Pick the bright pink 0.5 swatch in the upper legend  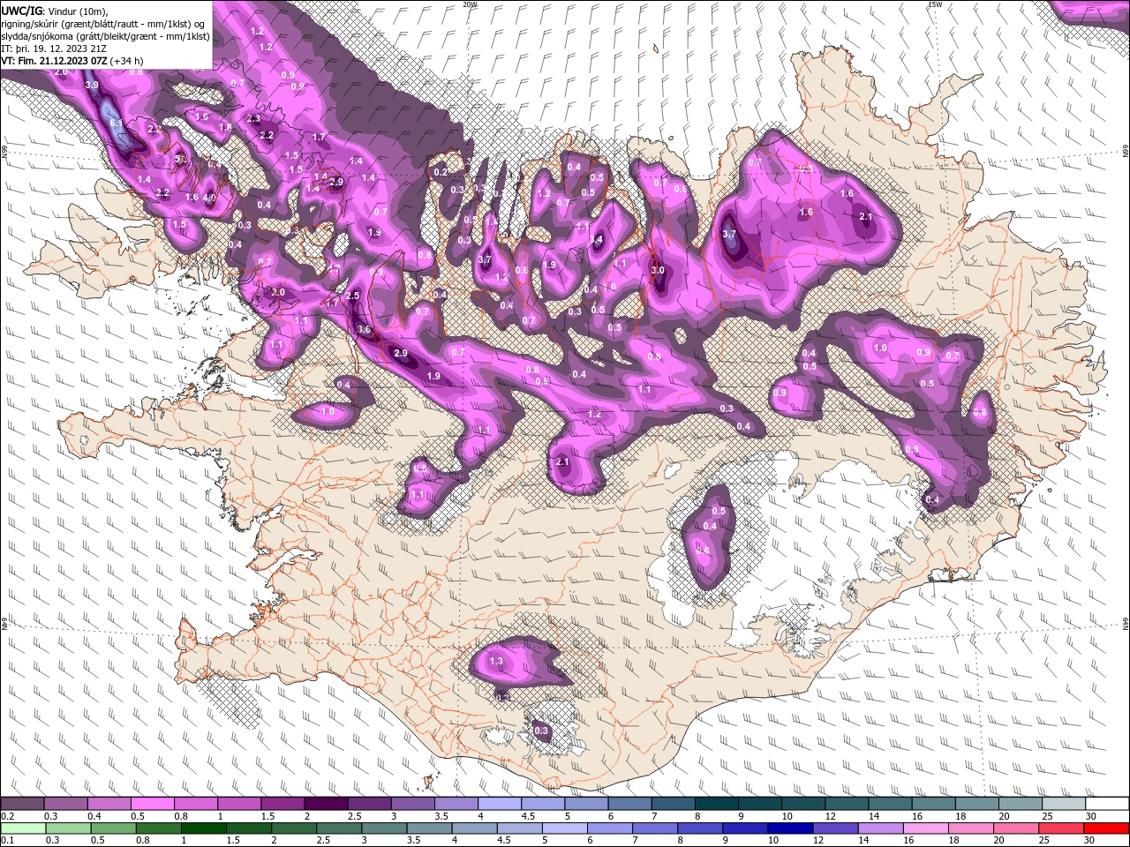[x=152, y=804]
